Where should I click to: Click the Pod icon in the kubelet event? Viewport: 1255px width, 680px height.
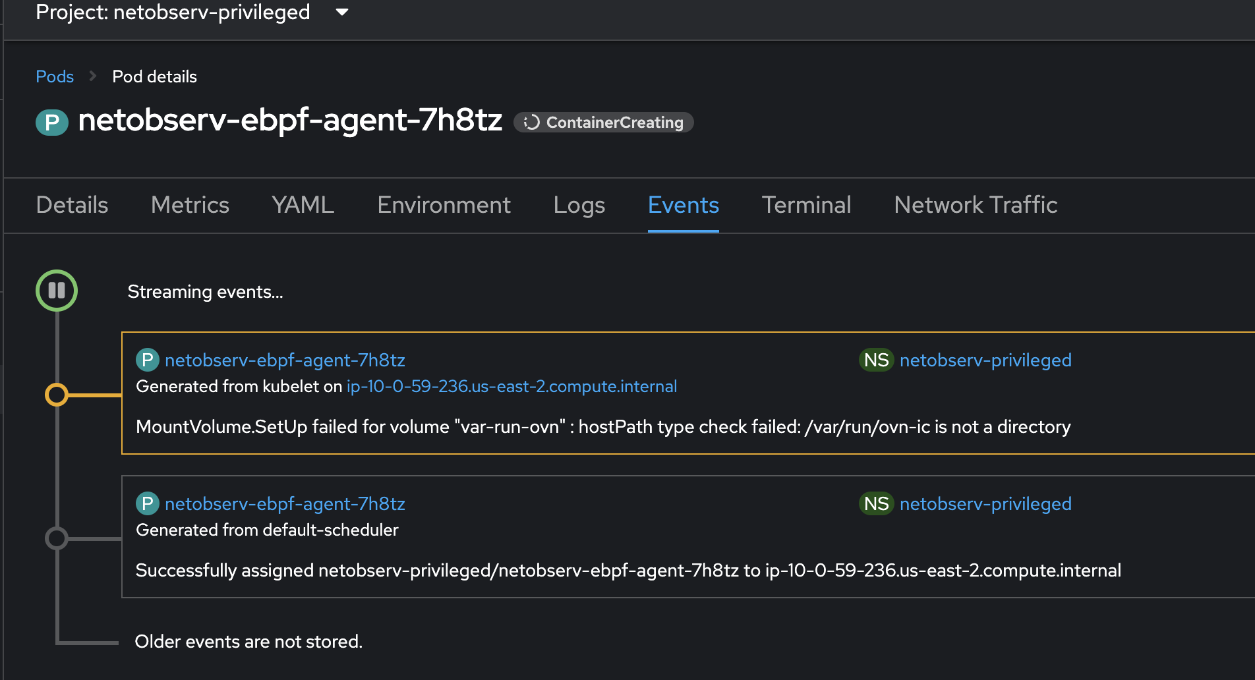click(x=147, y=360)
